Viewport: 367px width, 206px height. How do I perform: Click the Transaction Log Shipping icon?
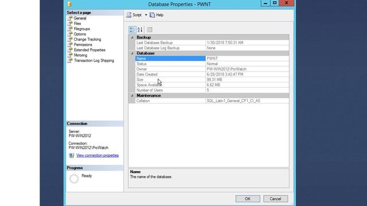[70, 61]
